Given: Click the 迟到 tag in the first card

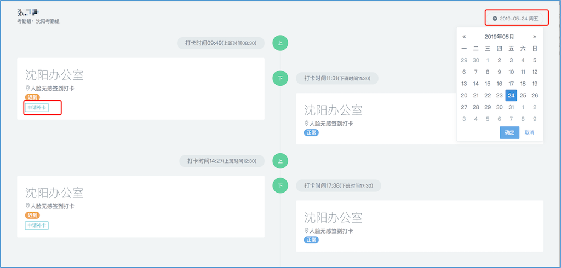Looking at the screenshot, I should 32,97.
